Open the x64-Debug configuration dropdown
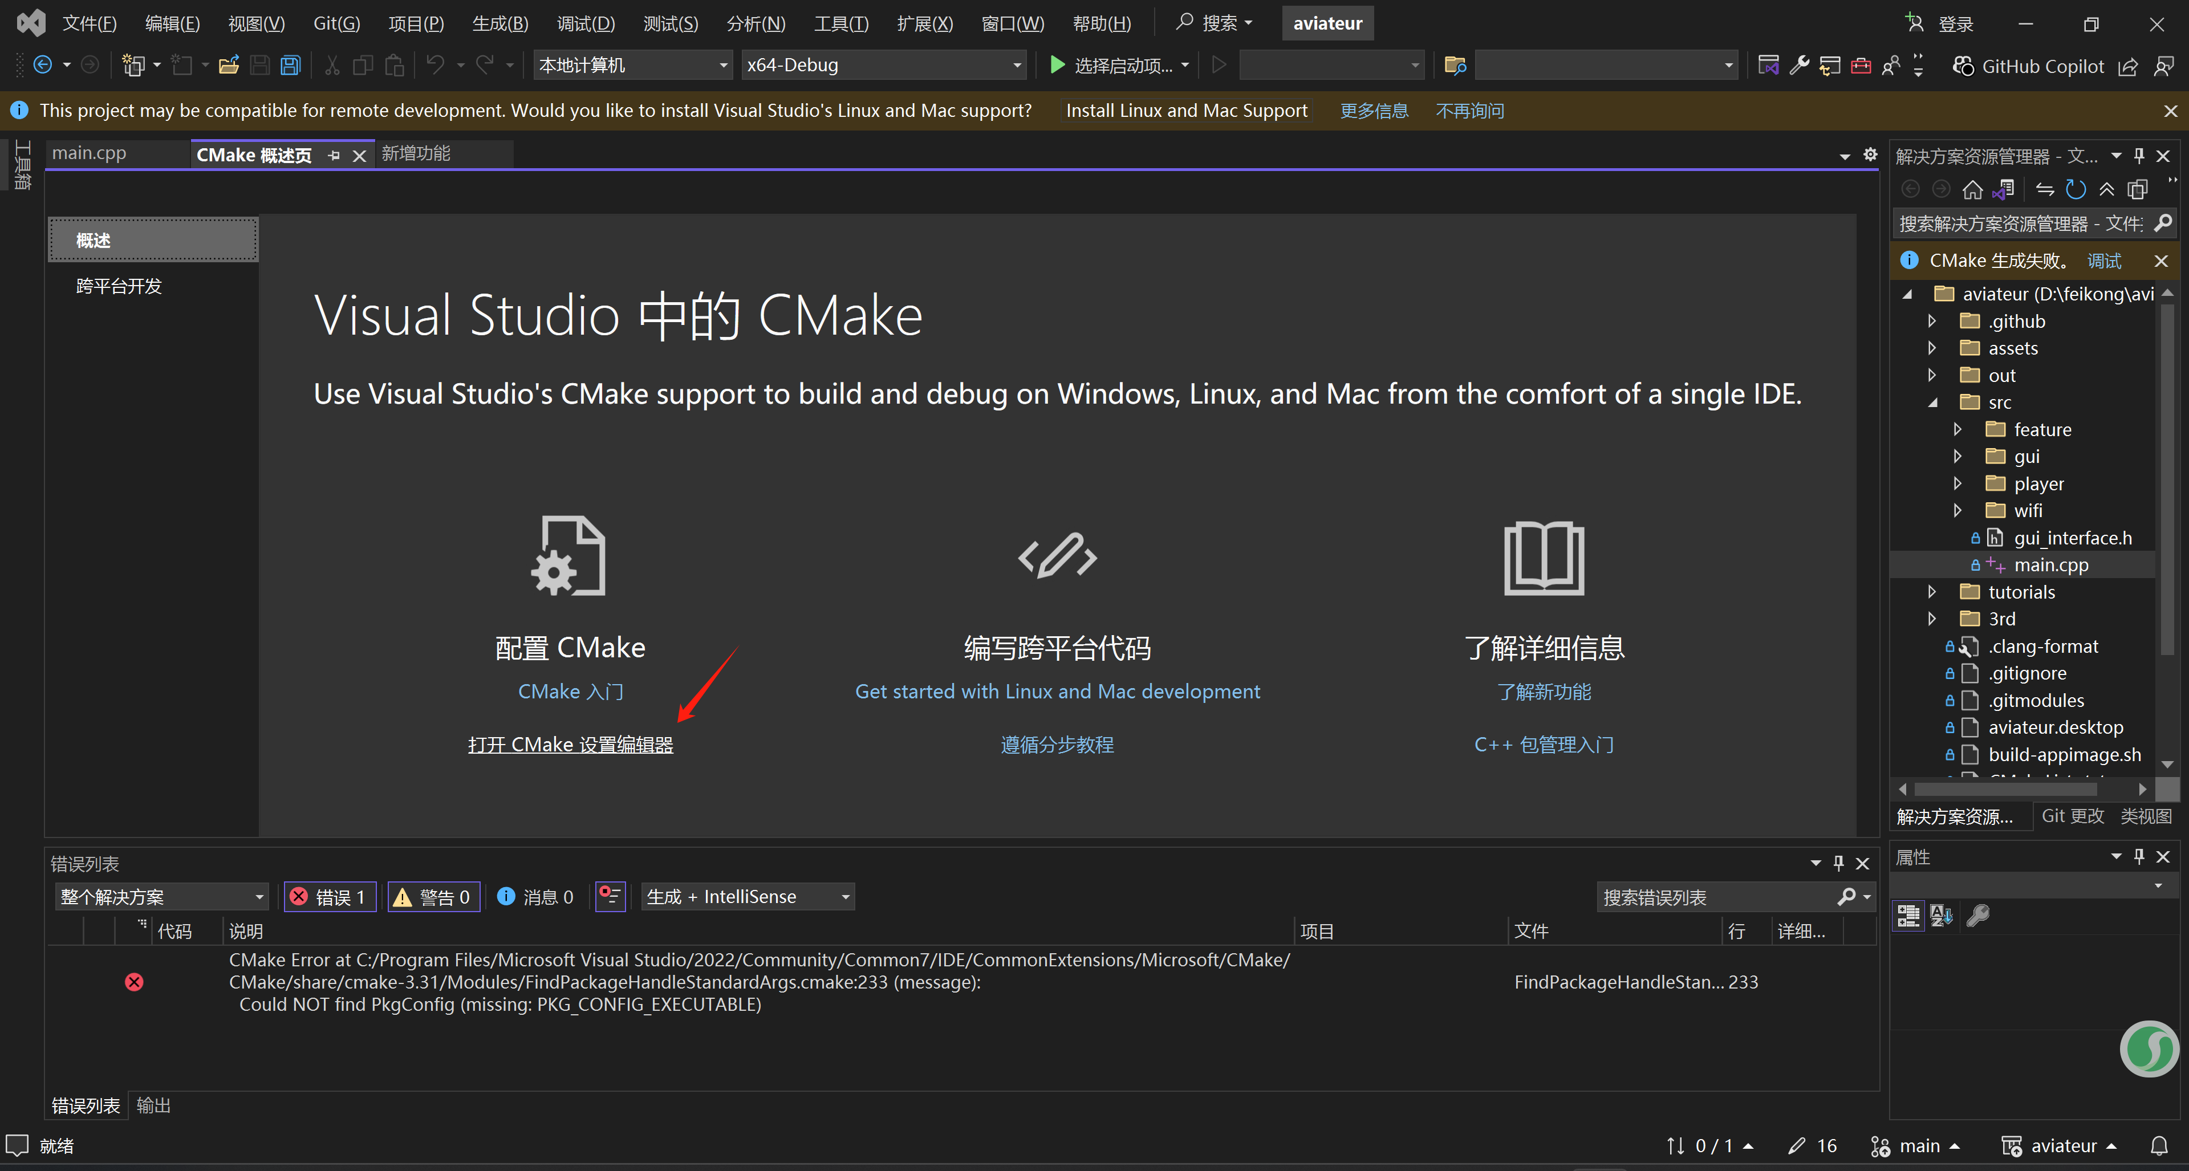Viewport: 2189px width, 1171px height. pyautogui.click(x=883, y=66)
